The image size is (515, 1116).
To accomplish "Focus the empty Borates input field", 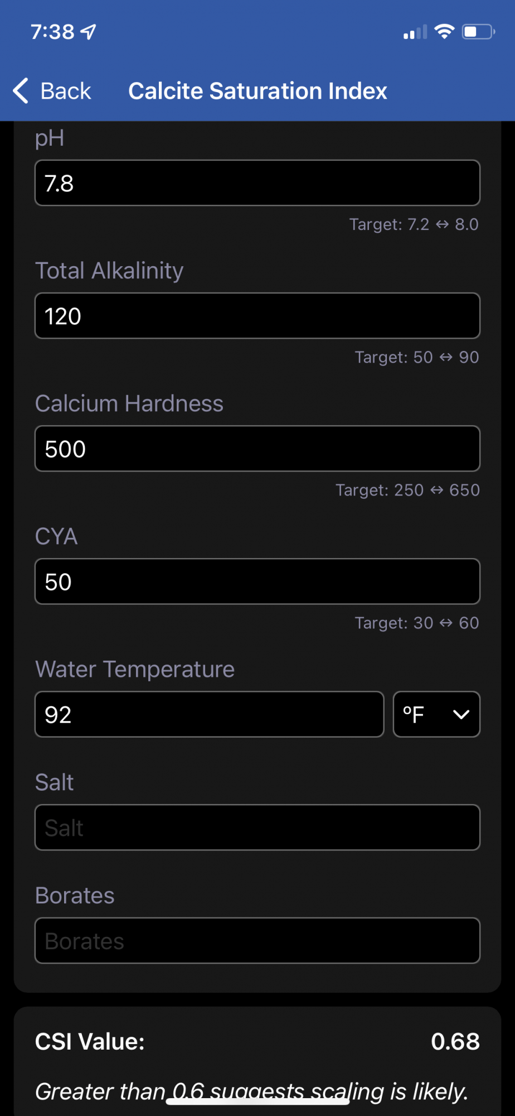I will click(257, 941).
